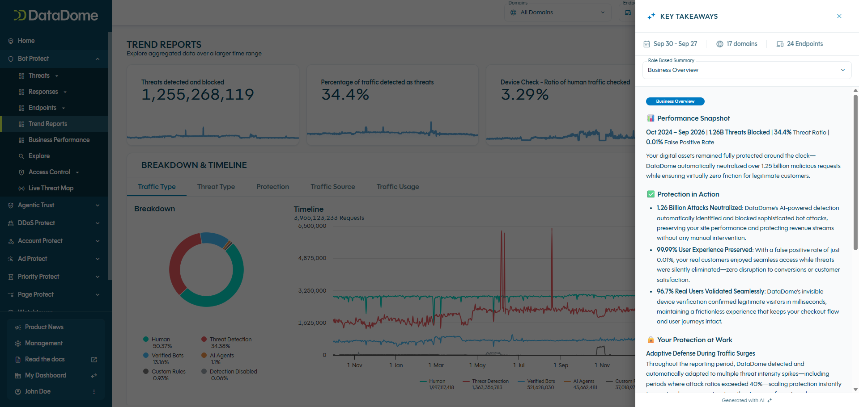
Task: Click the Management gear icon
Action: [x=18, y=344]
